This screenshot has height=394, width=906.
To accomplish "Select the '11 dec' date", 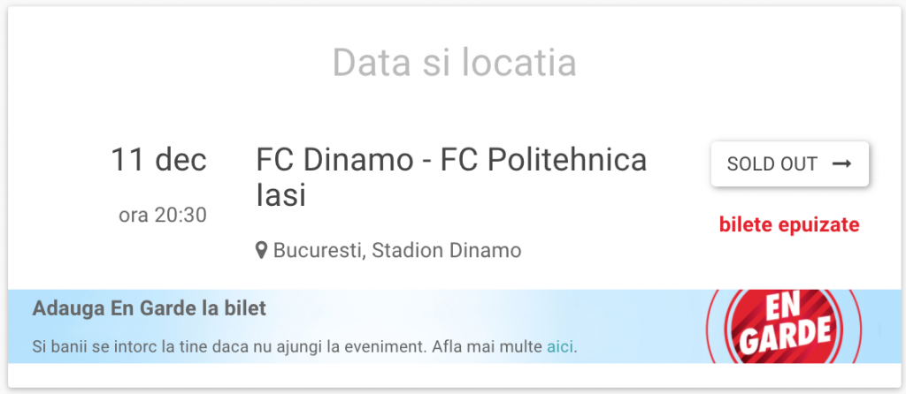I will (158, 160).
